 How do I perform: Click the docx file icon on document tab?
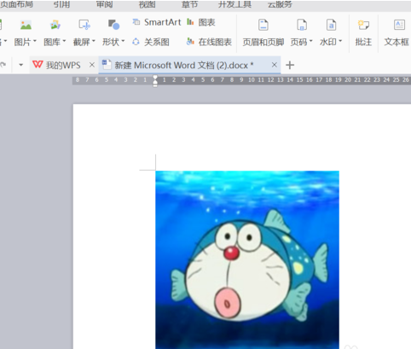[107, 65]
